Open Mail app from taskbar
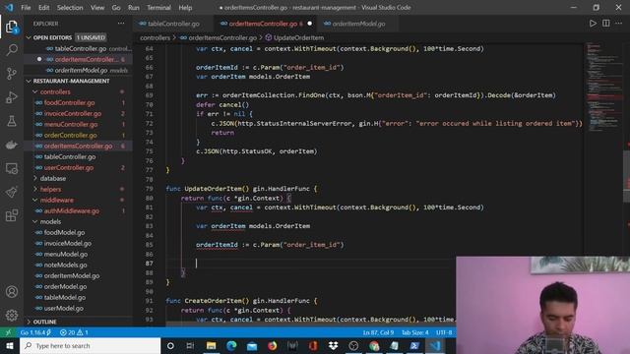Image resolution: width=630 pixels, height=354 pixels. click(x=252, y=345)
